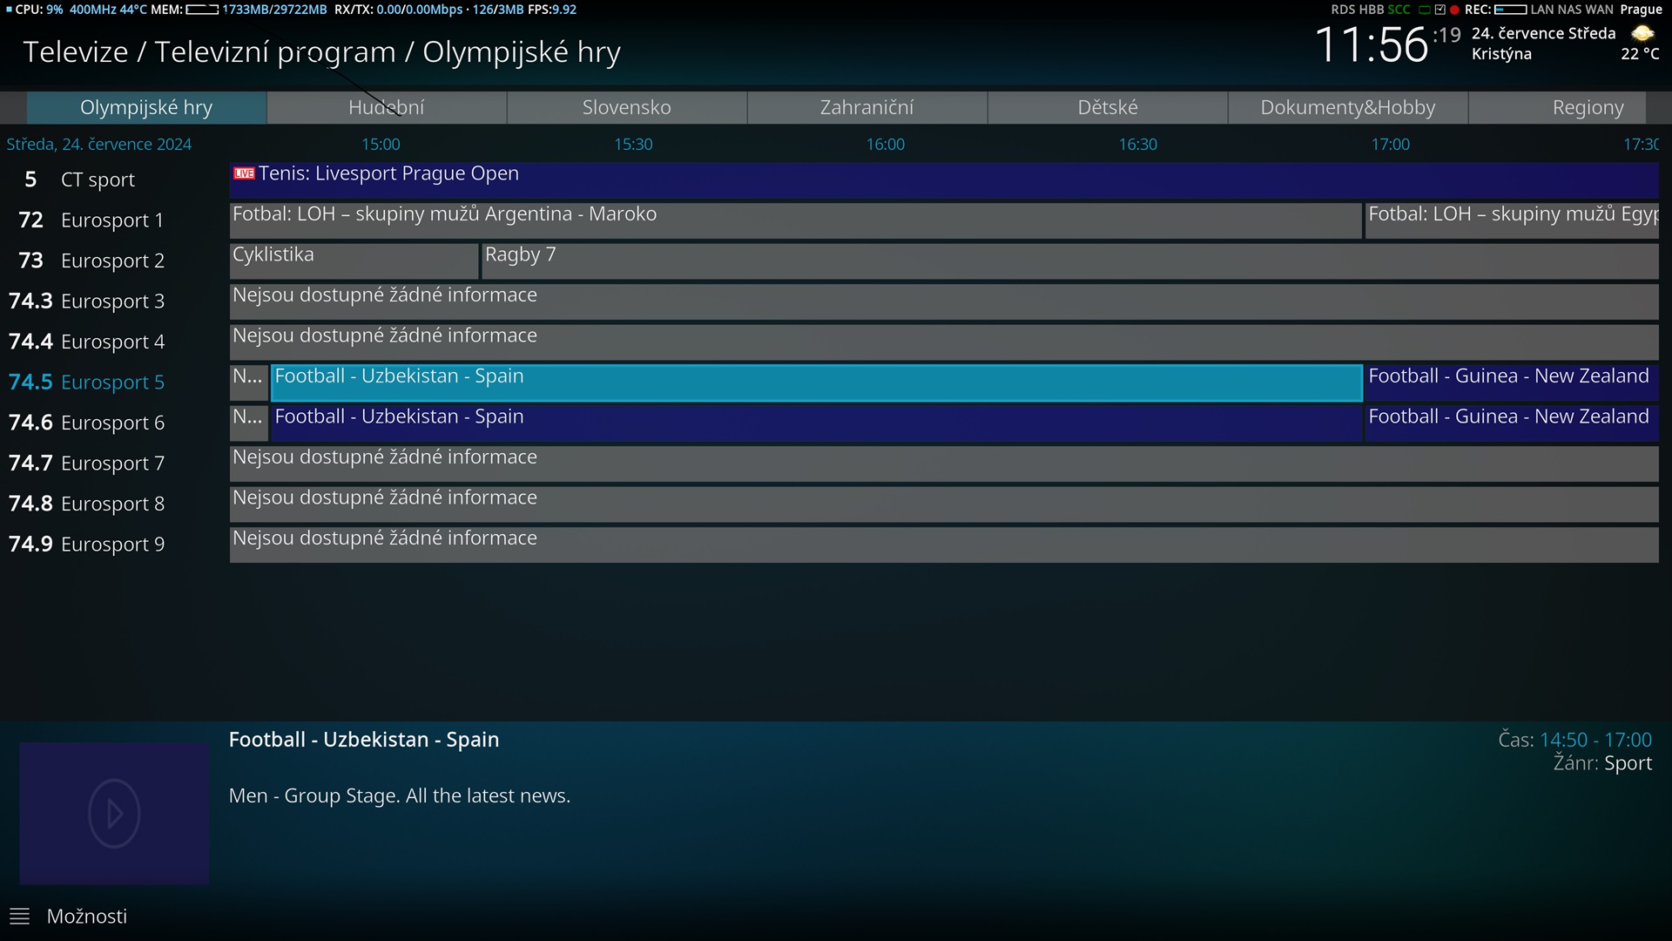Click the REC storage progress bar

click(x=1510, y=10)
